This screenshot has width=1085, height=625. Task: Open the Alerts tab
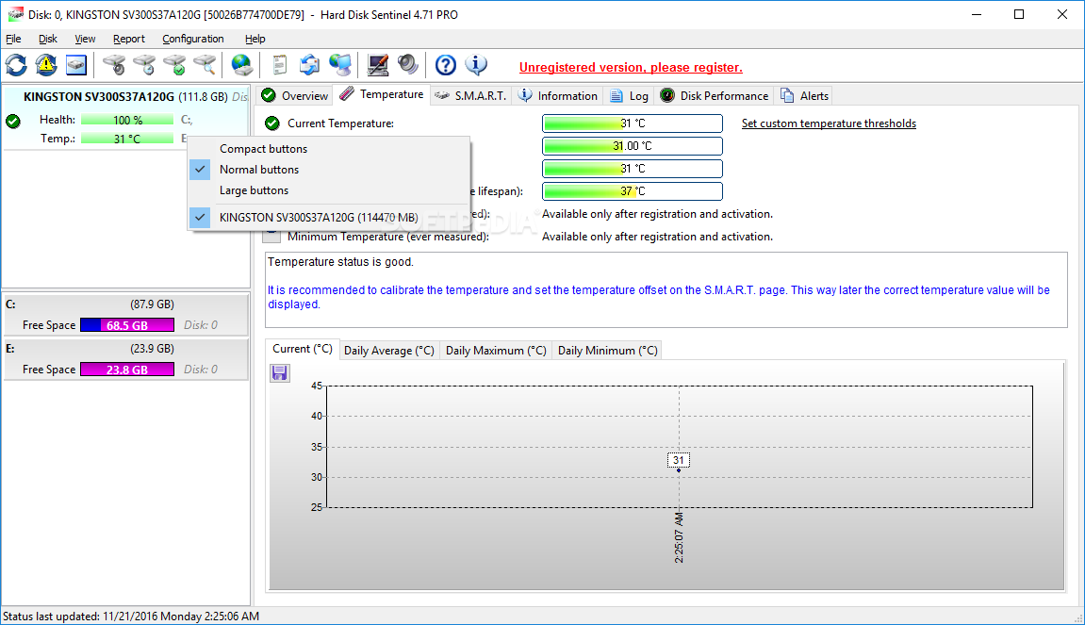coord(805,95)
